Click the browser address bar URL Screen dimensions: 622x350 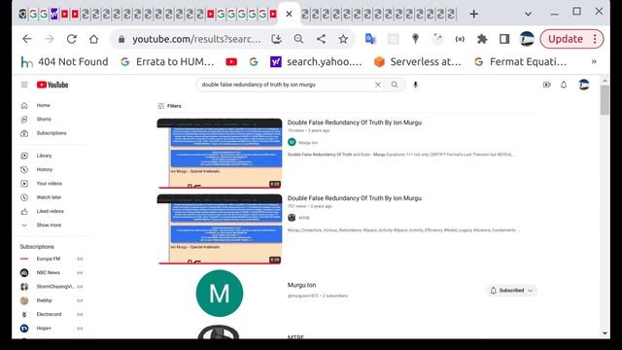point(196,39)
